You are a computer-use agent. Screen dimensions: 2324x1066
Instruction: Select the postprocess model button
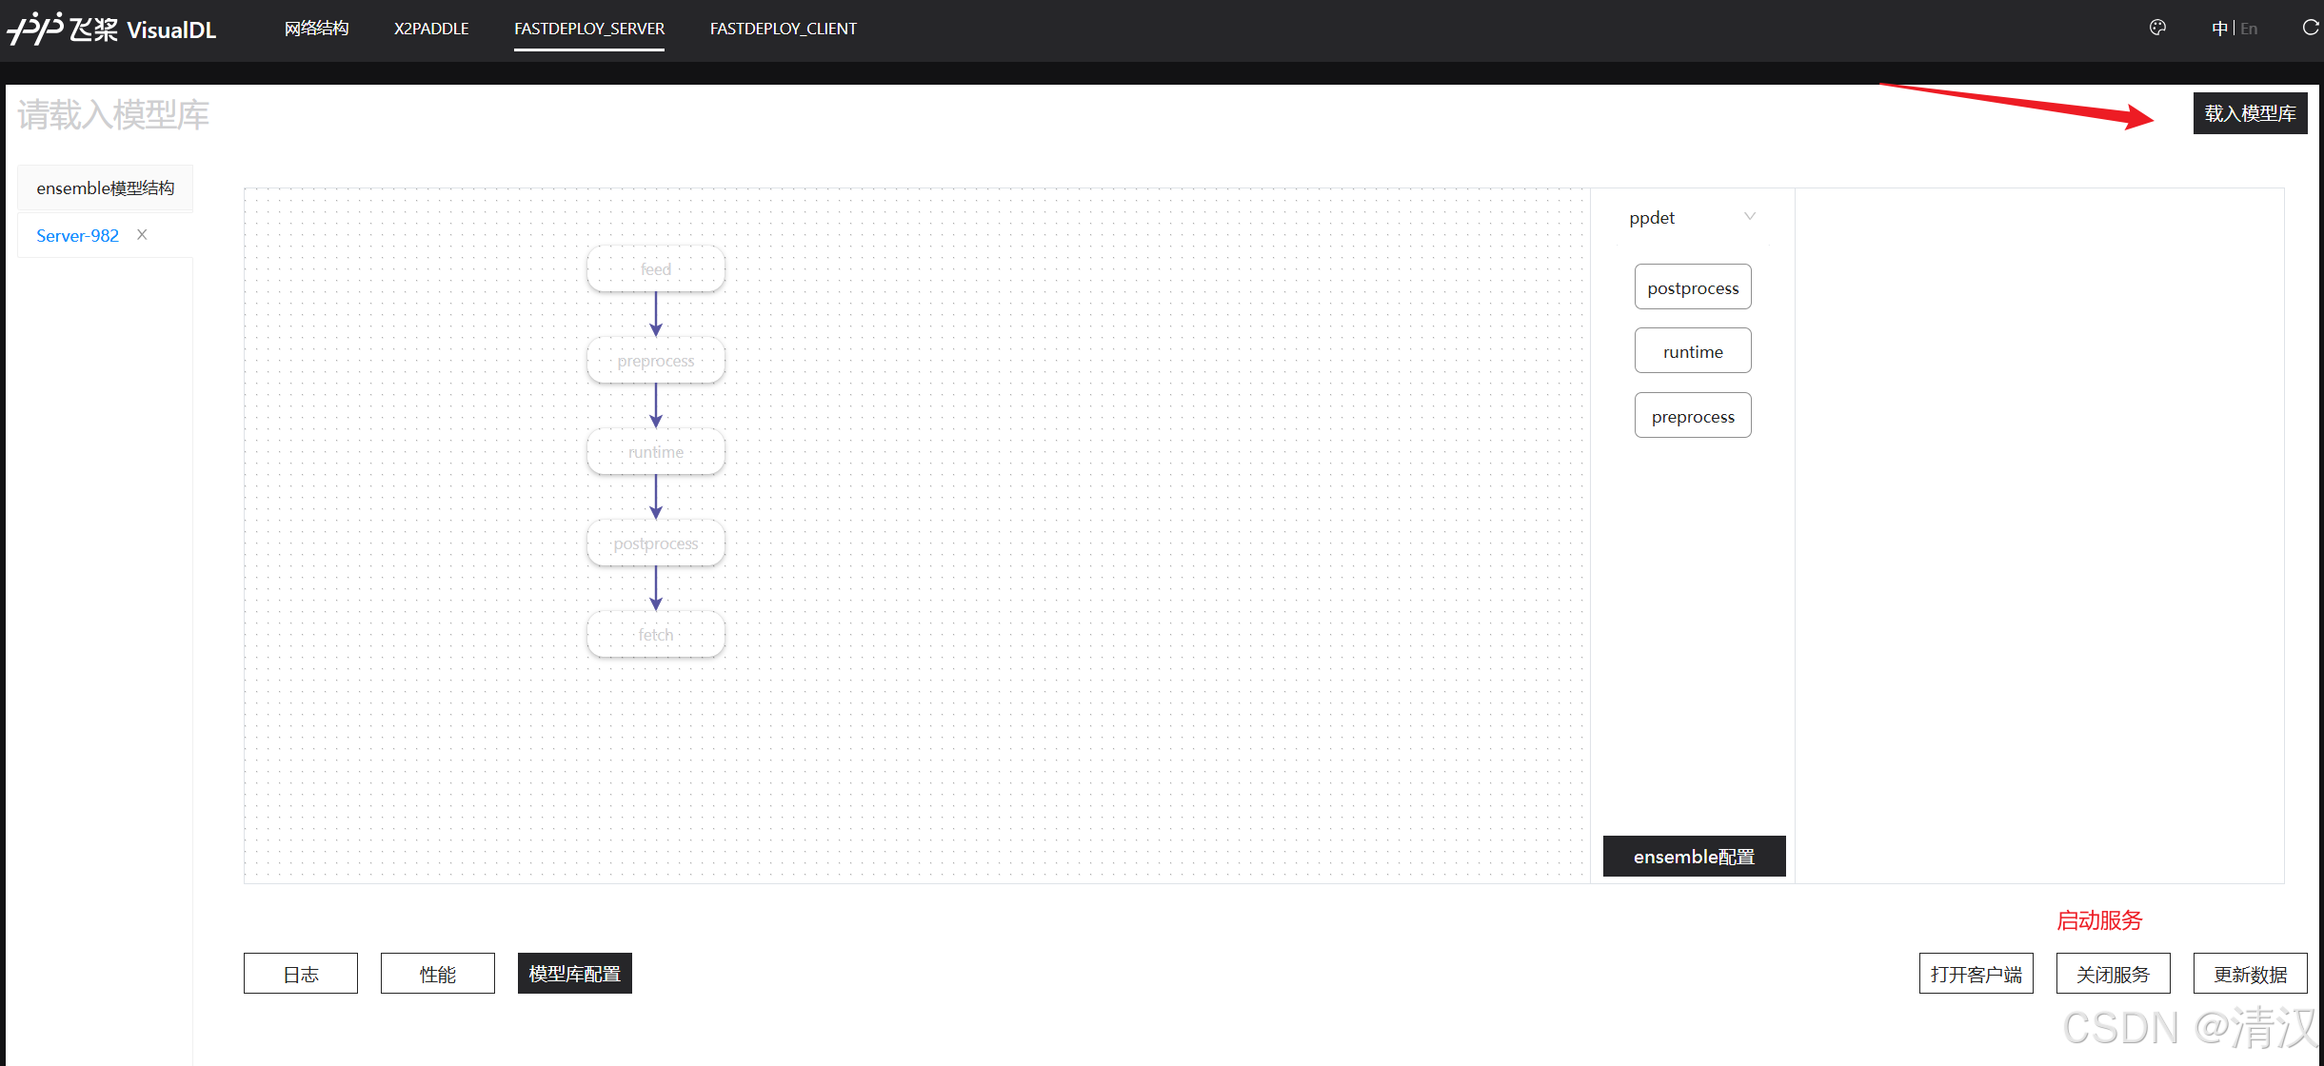coord(1693,287)
